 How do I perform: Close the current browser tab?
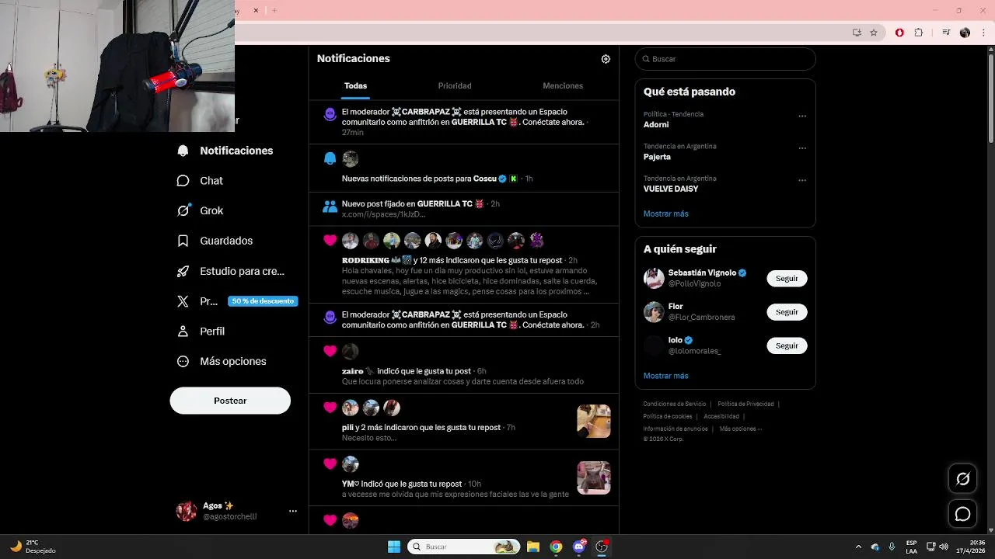pos(256,10)
